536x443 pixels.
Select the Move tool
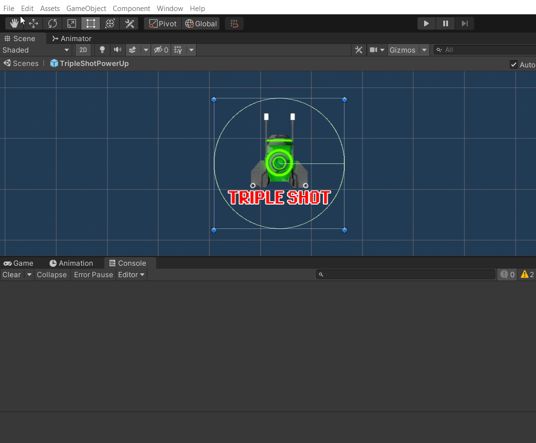point(33,23)
